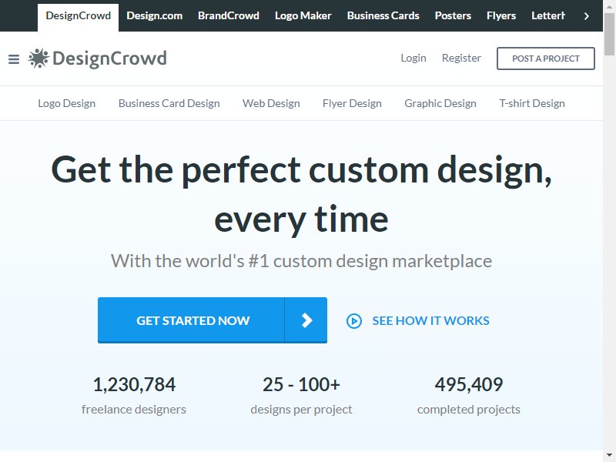Select the Graphic Design category

[x=440, y=103]
